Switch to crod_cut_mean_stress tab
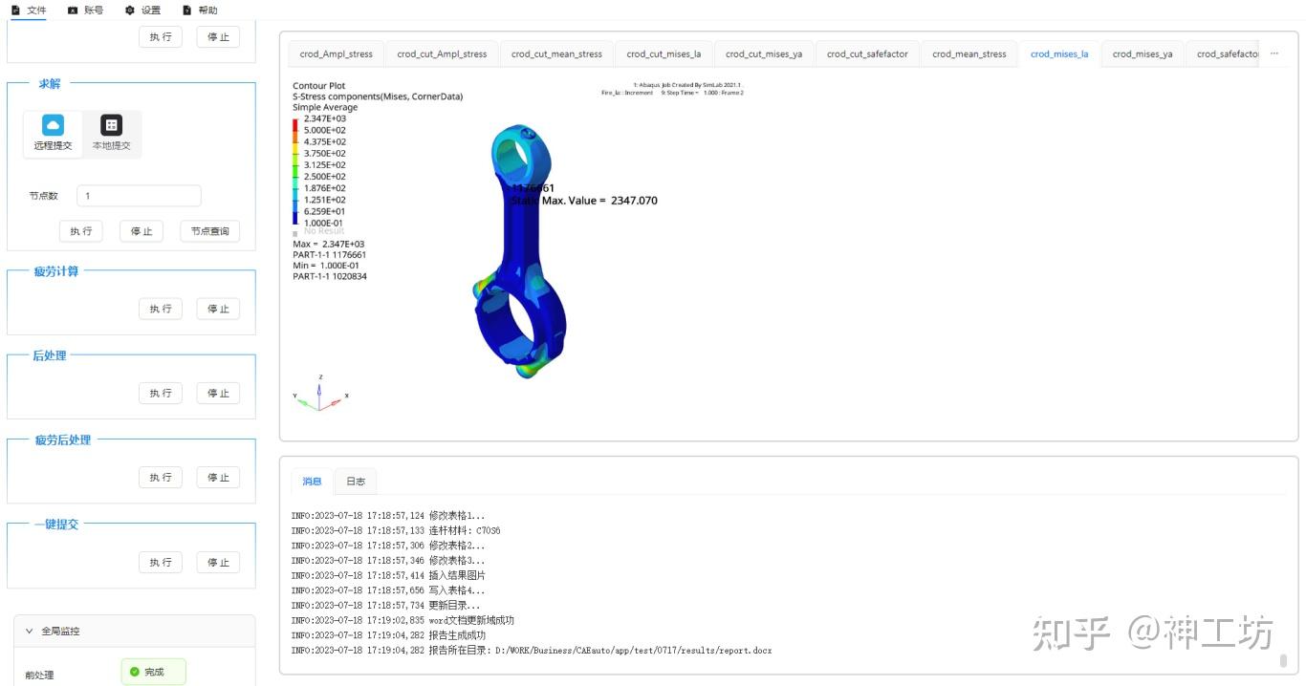Image resolution: width=1306 pixels, height=686 pixels. 556,54
